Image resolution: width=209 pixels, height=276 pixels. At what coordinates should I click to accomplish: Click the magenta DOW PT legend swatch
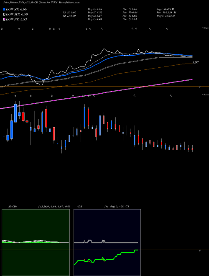(x=4, y=20)
